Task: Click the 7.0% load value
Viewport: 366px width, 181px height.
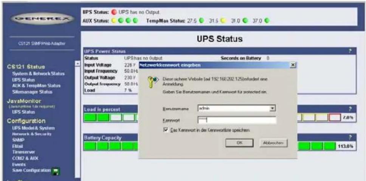Action: click(x=348, y=118)
